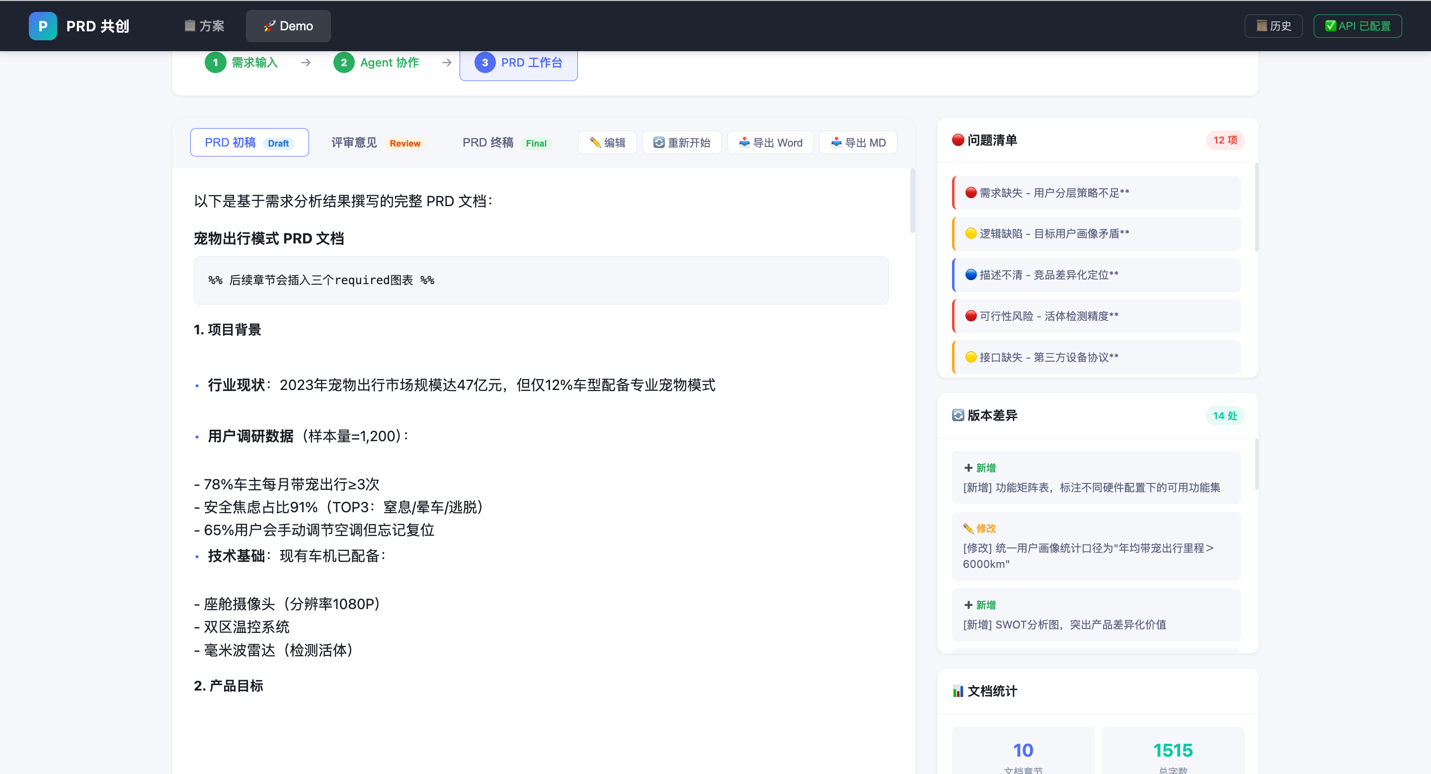This screenshot has height=774, width=1431.
Task: Open issue 逻辑缺陷 - 目标用户画像矛盾
Action: pyautogui.click(x=1096, y=234)
